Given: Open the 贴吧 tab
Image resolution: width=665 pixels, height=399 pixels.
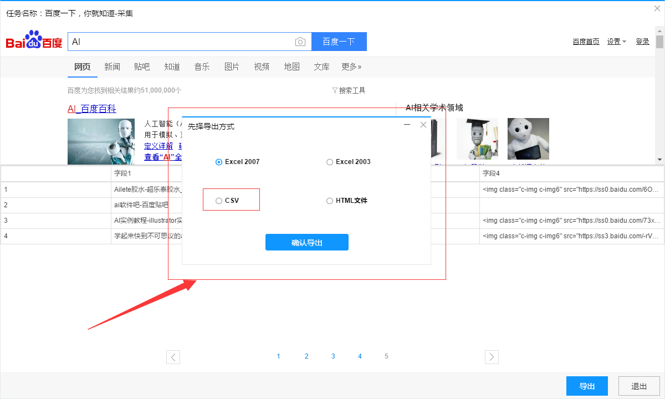Looking at the screenshot, I should (142, 66).
